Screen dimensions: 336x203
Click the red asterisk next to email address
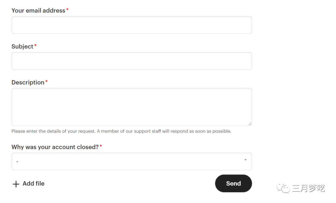pyautogui.click(x=67, y=10)
